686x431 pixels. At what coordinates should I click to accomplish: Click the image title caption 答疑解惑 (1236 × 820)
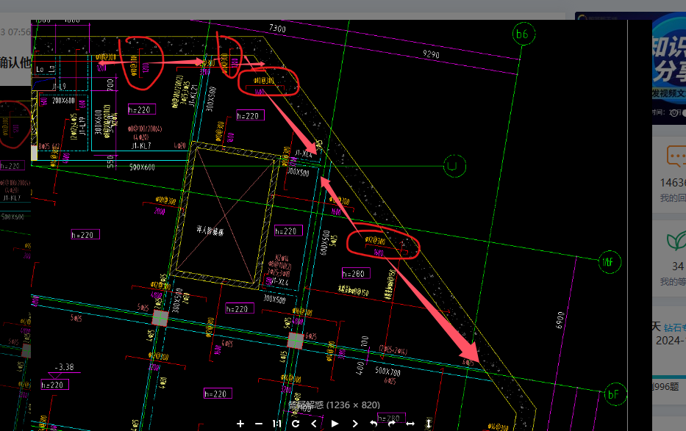pos(335,405)
